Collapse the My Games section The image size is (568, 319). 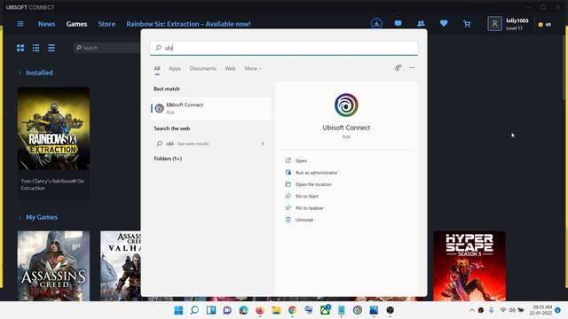click(20, 217)
